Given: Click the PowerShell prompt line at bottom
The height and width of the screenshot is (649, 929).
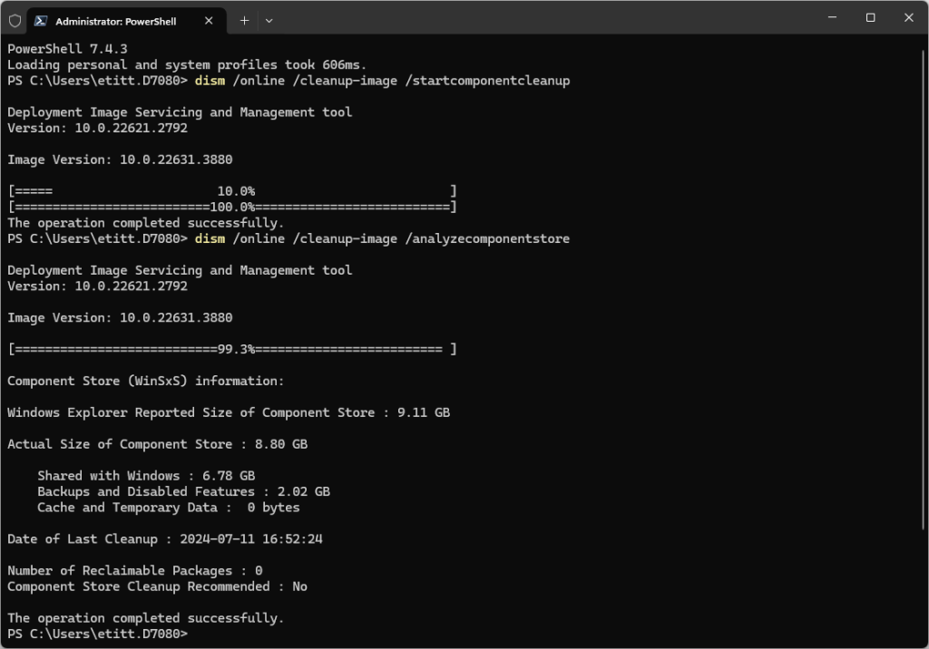Looking at the screenshot, I should point(96,634).
